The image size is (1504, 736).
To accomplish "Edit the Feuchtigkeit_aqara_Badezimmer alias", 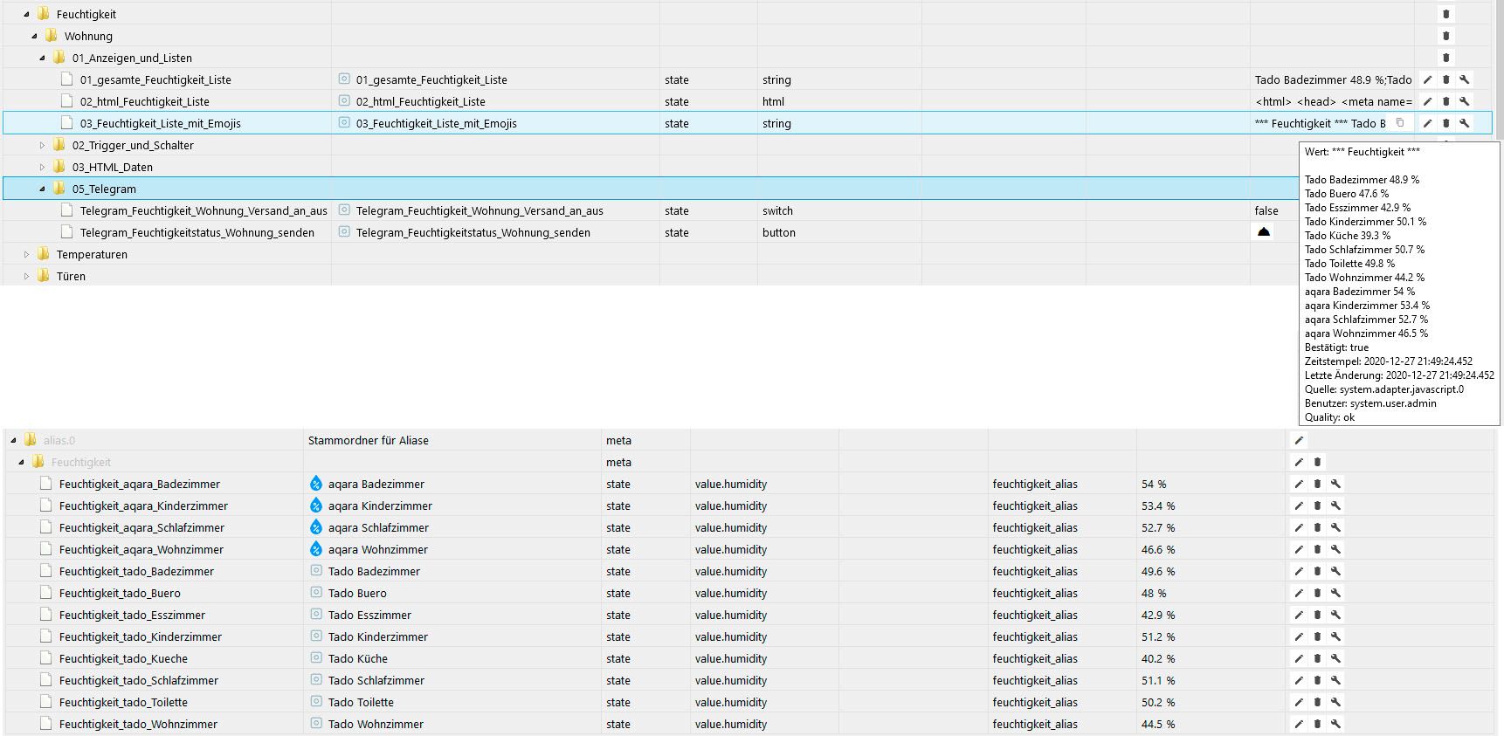I will tap(1299, 484).
